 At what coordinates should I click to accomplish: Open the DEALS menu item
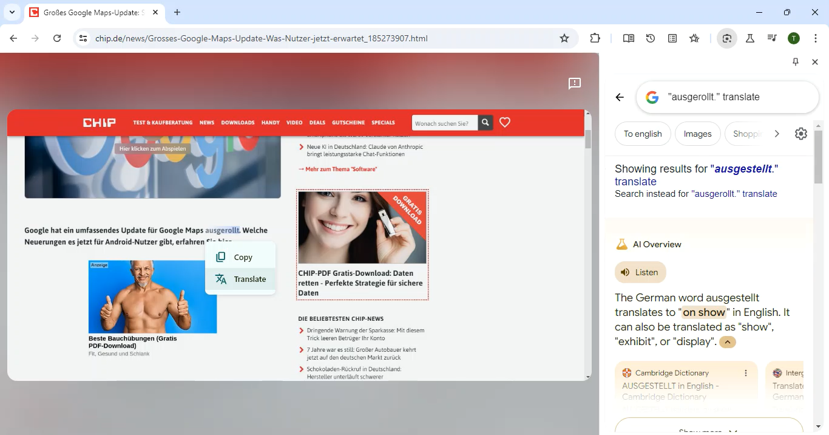coord(317,123)
